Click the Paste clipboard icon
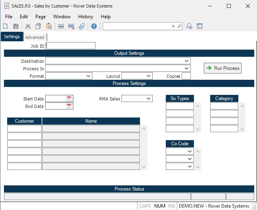The height and width of the screenshot is (210, 257). tap(49, 26)
